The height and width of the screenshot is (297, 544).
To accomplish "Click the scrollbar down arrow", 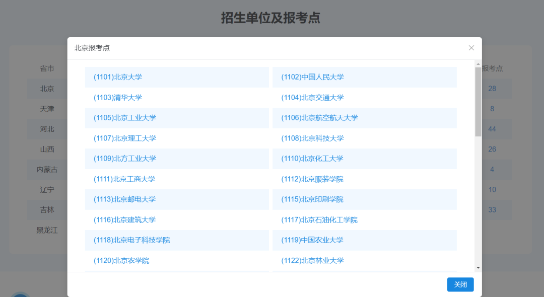I will click(x=478, y=268).
